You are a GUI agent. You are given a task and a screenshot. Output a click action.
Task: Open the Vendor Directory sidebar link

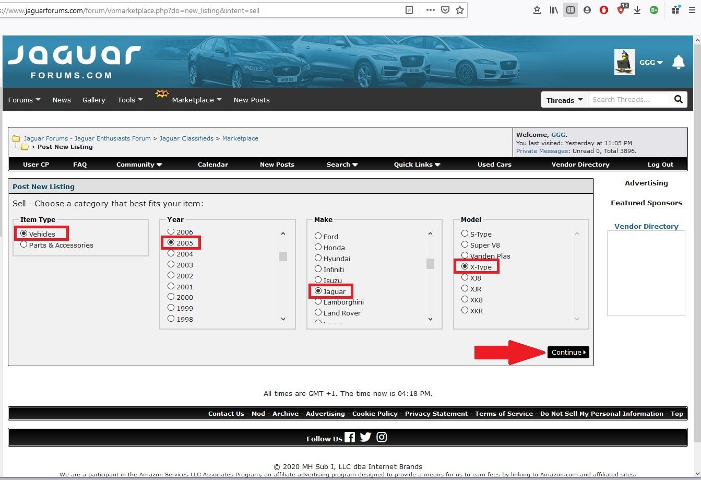point(646,226)
